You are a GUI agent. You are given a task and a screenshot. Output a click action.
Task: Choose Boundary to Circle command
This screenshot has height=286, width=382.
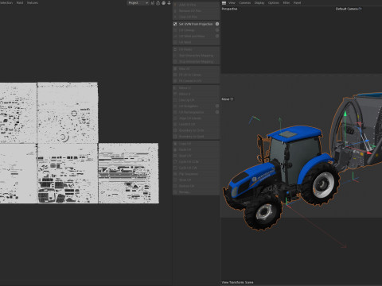(196, 130)
